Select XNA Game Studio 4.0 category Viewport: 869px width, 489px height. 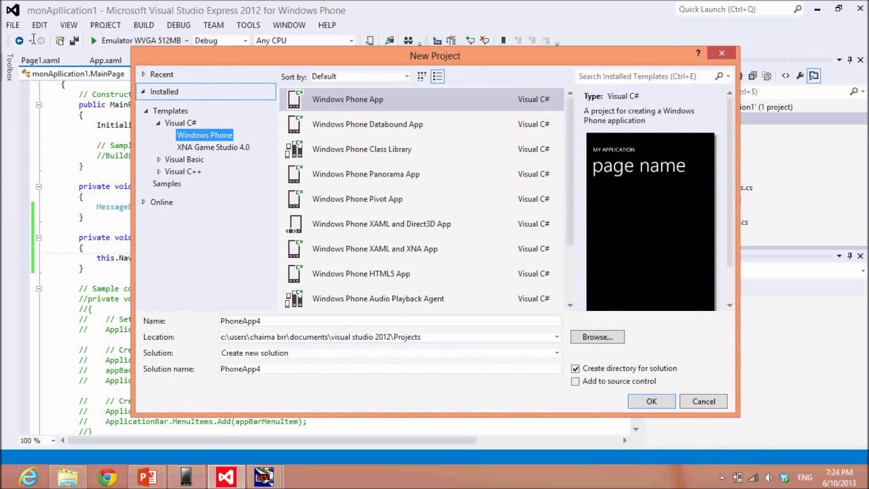point(213,147)
